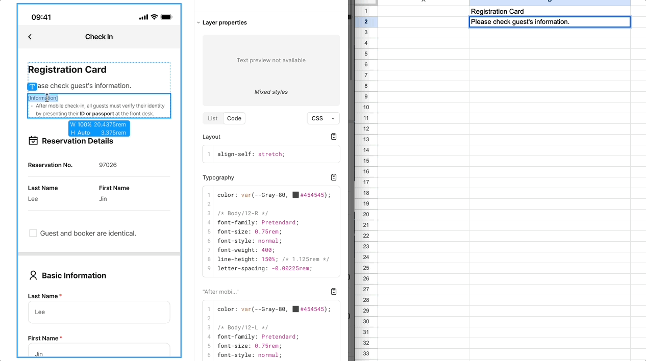Select spreadsheet row header 33
The height and width of the screenshot is (361, 646).
pyautogui.click(x=366, y=354)
